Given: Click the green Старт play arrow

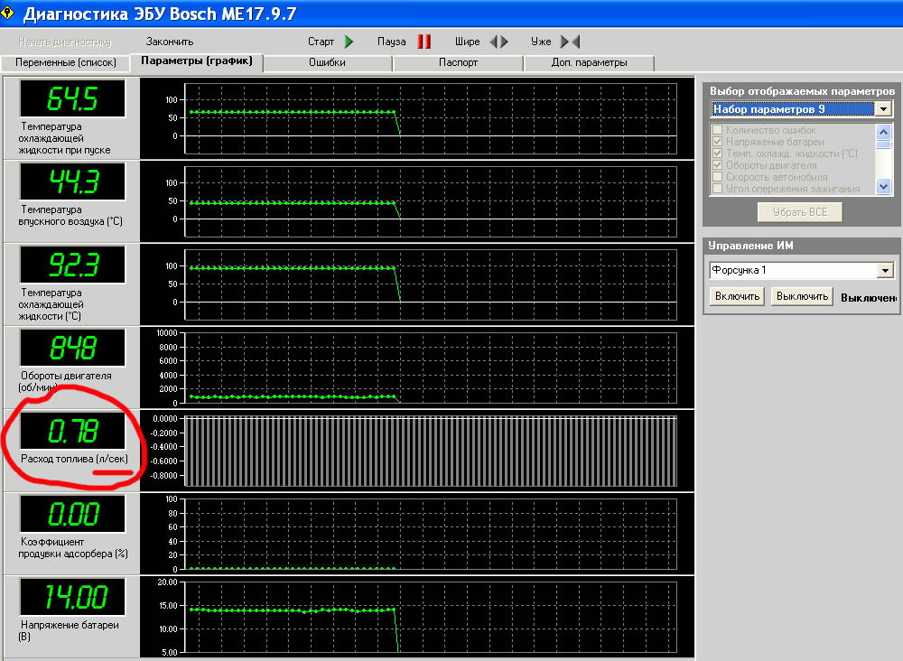Looking at the screenshot, I should [x=349, y=42].
